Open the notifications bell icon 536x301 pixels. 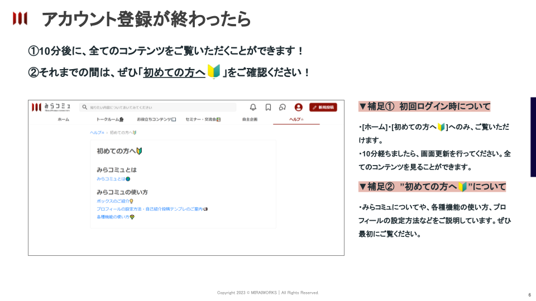tap(253, 107)
